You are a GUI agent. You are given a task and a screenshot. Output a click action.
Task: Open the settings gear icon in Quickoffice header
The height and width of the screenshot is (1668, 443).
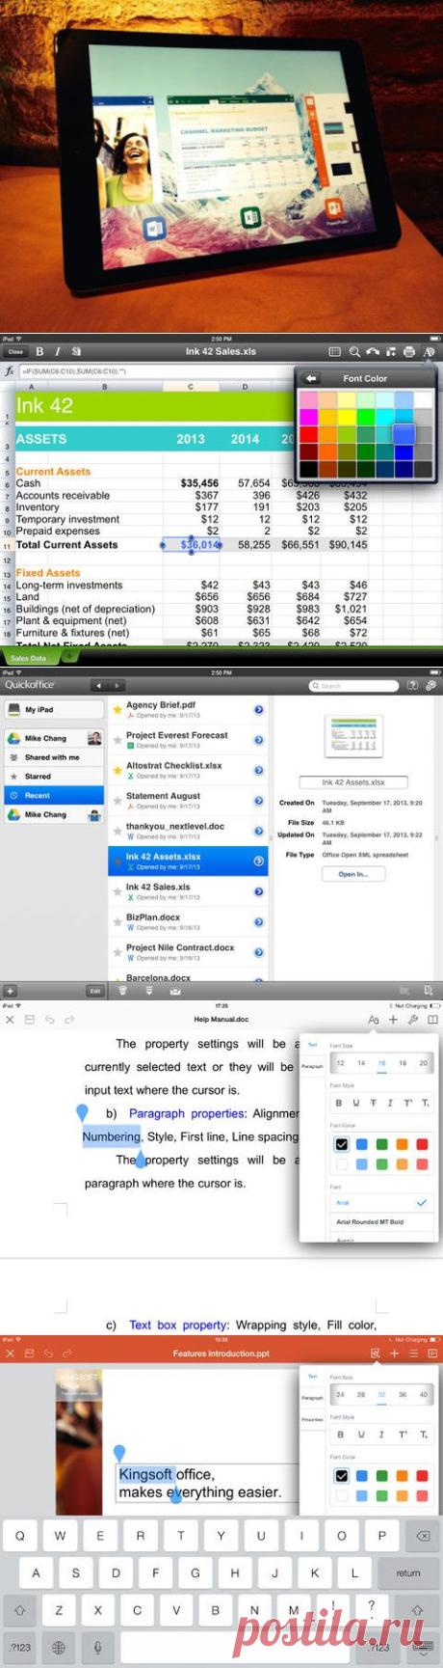(x=430, y=685)
